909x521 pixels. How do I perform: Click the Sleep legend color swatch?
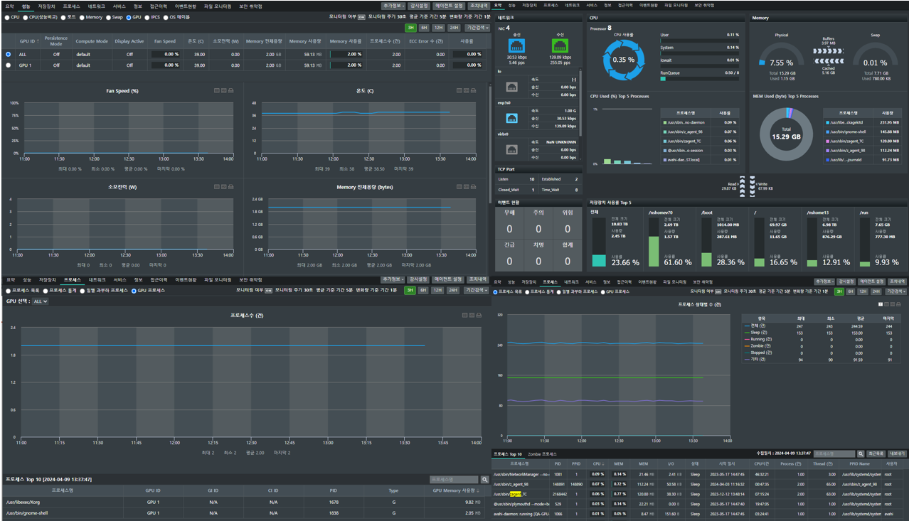[x=746, y=332]
